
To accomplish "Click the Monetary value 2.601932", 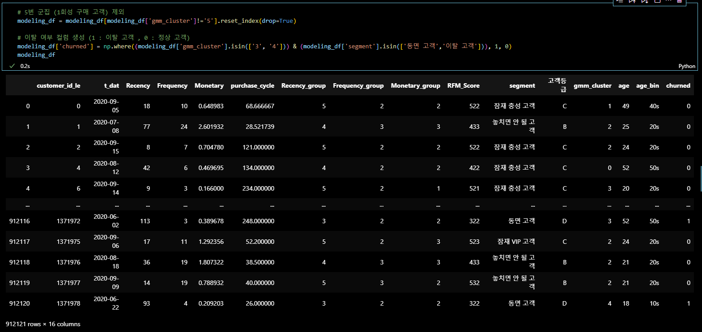I will pyautogui.click(x=211, y=127).
